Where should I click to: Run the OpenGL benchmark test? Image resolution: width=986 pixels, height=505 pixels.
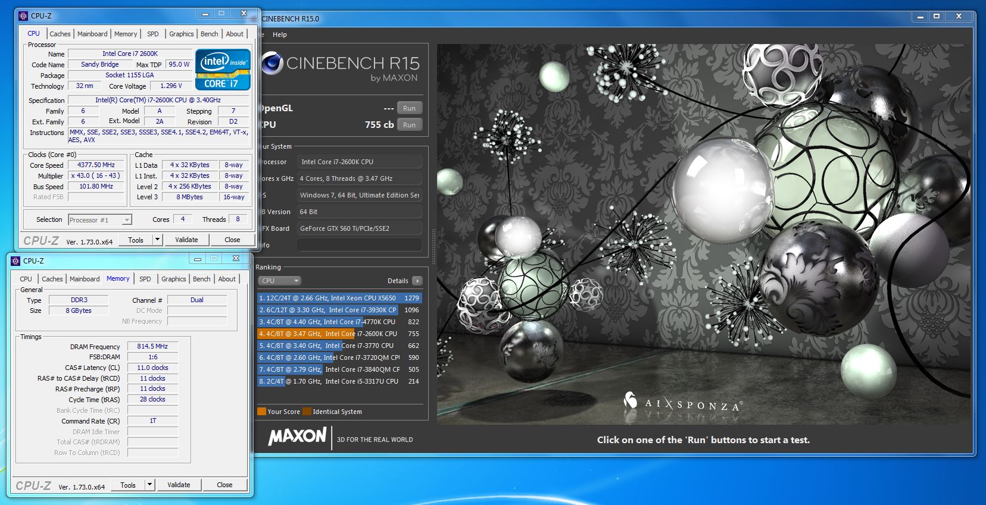[x=409, y=108]
